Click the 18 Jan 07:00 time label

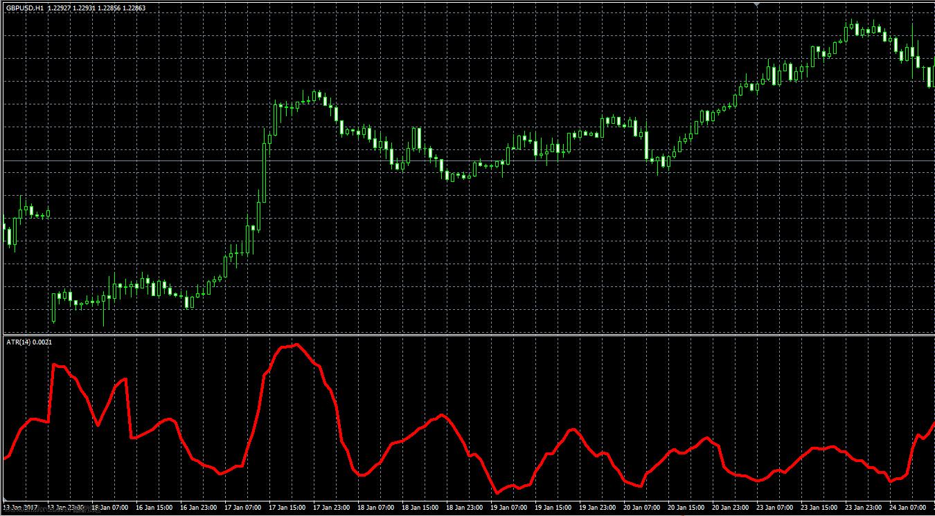pos(377,508)
